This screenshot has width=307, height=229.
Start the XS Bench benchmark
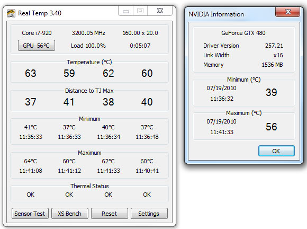click(x=70, y=214)
